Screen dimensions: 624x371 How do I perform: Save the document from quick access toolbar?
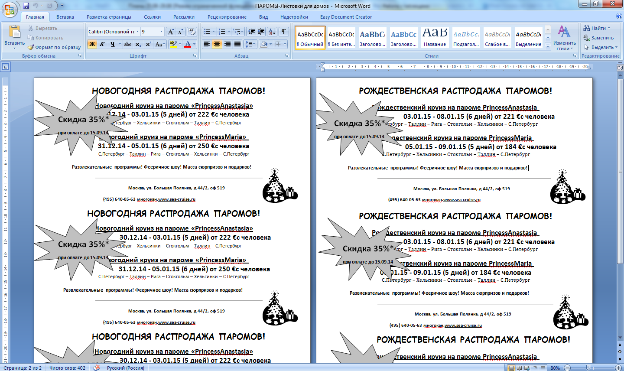(x=26, y=6)
